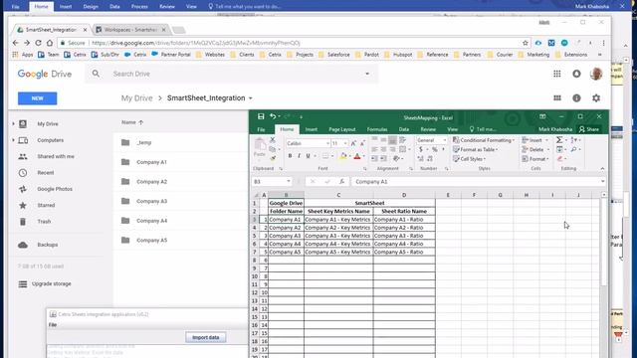Click the Import data button
This screenshot has height=358, width=637.
(x=206, y=337)
